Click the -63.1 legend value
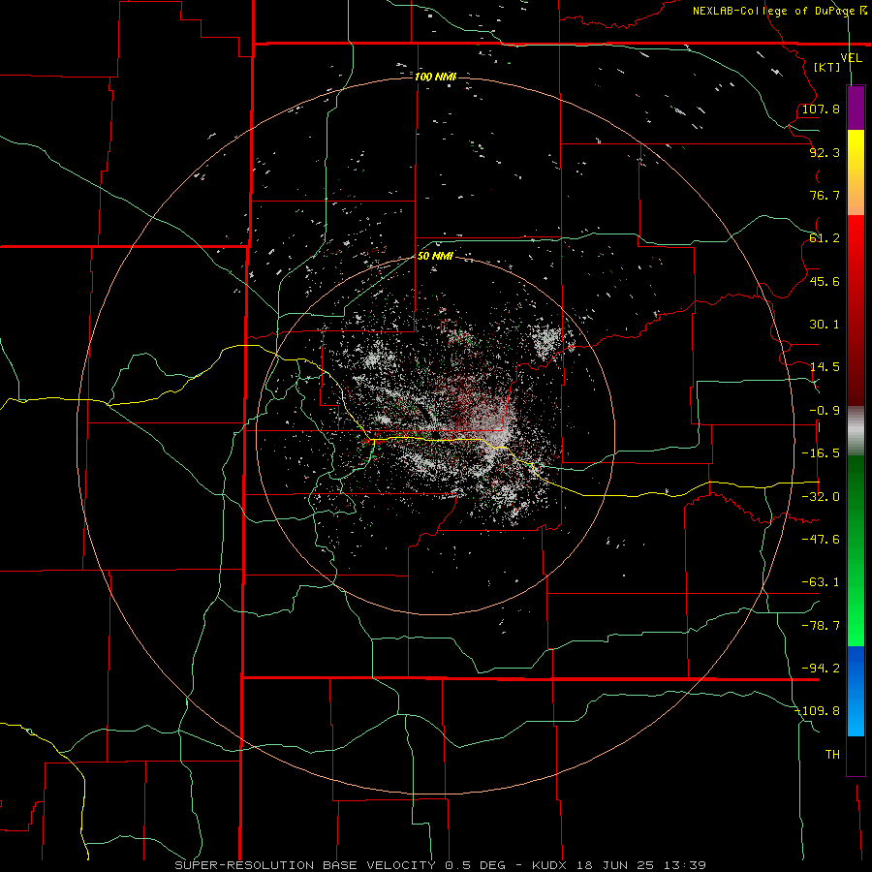Screen dimensions: 872x872 [x=821, y=582]
